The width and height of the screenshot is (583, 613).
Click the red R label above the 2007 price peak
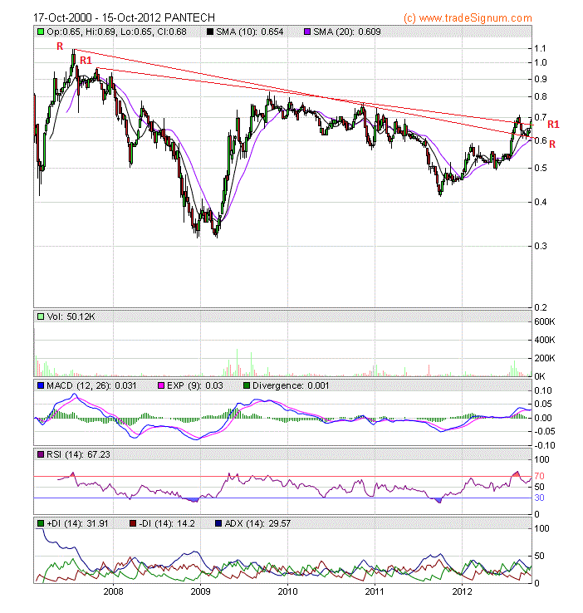point(60,47)
